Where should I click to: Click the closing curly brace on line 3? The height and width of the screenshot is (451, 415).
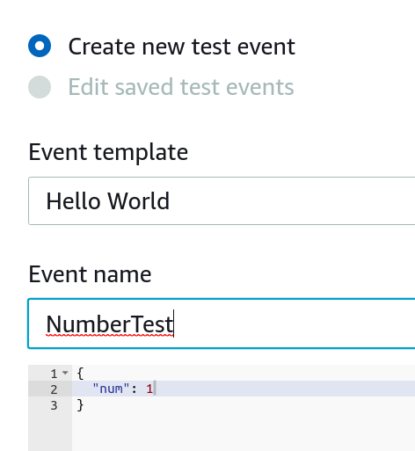tap(80, 405)
